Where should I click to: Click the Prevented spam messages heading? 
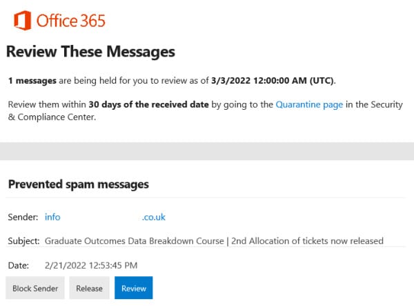coord(78,184)
